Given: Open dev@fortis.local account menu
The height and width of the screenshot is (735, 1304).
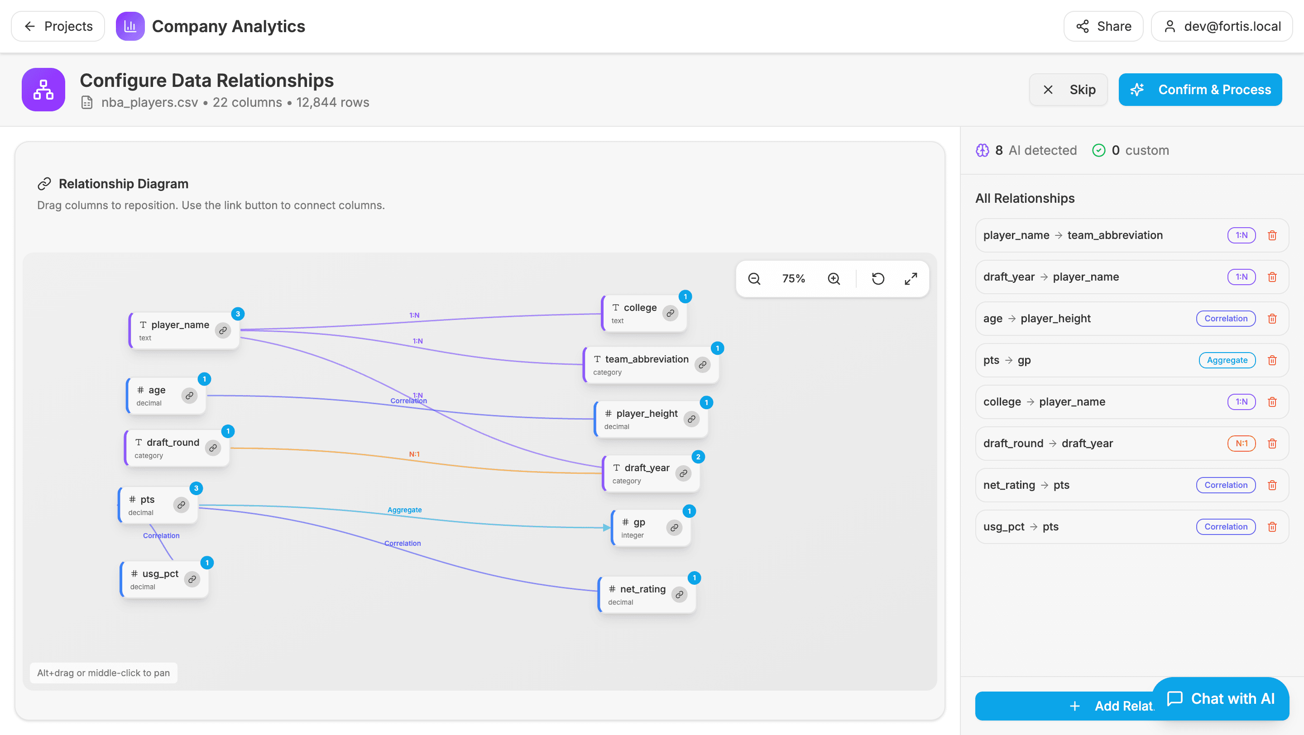Looking at the screenshot, I should 1222,26.
